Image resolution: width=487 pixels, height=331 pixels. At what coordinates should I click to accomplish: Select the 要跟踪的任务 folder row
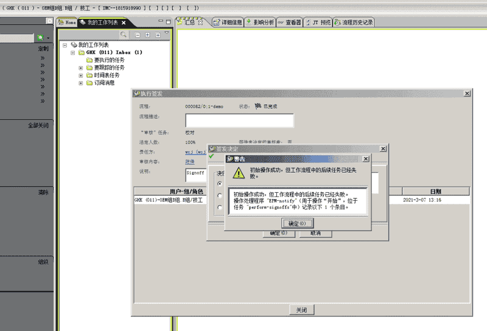click(x=109, y=68)
